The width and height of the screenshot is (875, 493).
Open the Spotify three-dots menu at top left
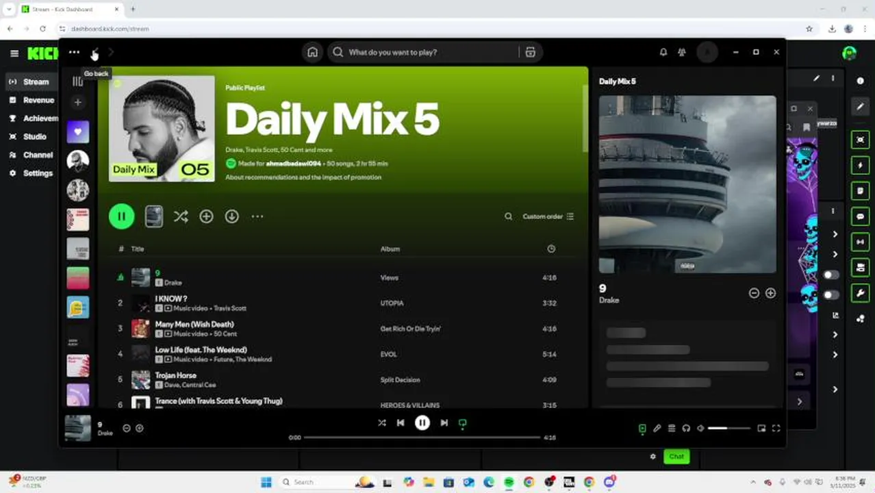click(x=74, y=52)
